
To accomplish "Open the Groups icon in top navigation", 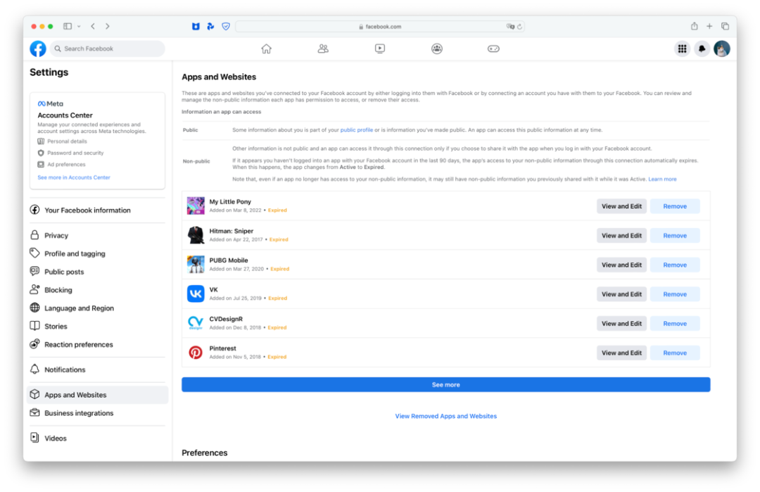I will [x=437, y=49].
